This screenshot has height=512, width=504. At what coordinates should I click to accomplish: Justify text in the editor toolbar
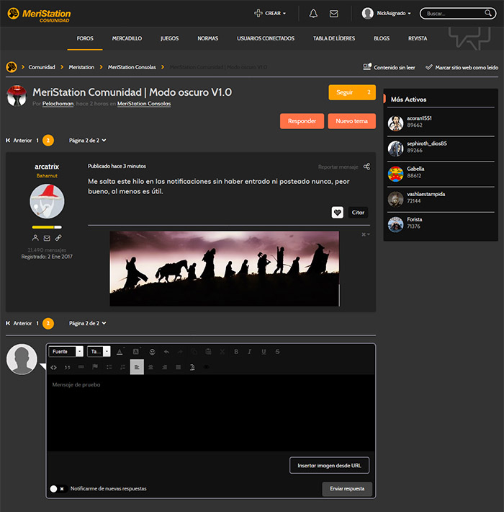tap(179, 367)
